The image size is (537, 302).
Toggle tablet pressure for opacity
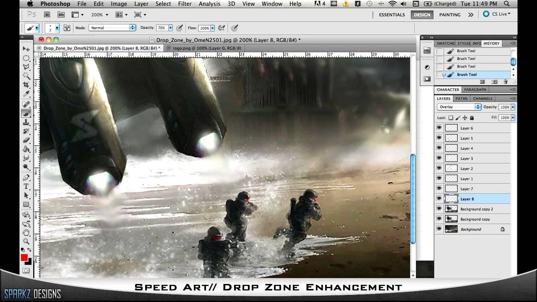coord(180,28)
